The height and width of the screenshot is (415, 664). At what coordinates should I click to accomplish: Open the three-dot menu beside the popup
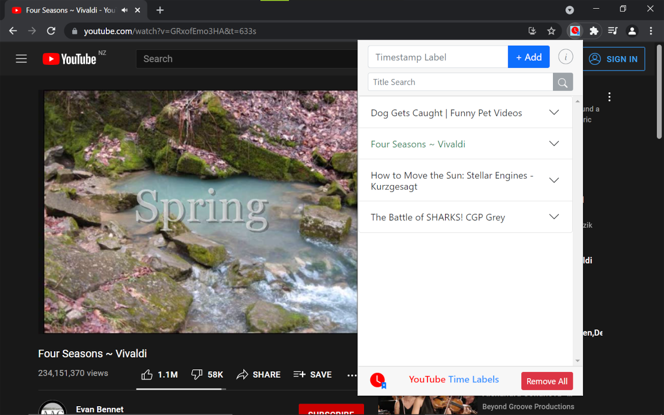pos(610,97)
